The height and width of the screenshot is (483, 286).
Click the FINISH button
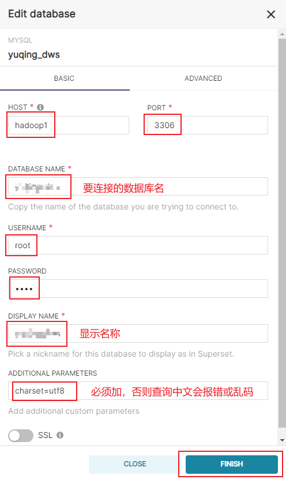point(232,464)
